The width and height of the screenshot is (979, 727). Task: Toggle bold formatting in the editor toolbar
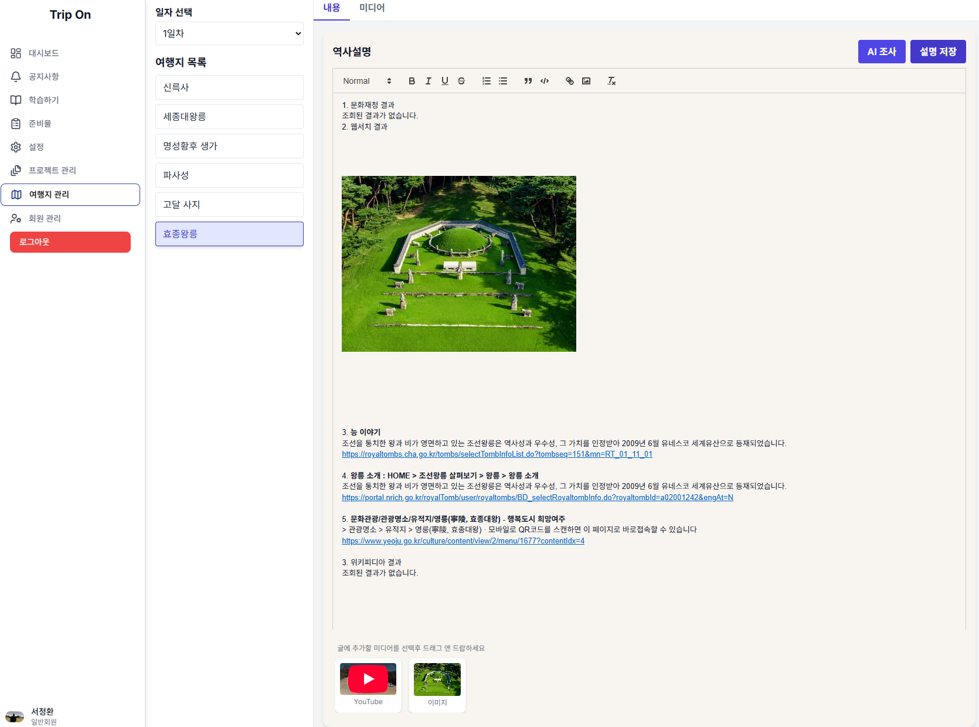[412, 81]
